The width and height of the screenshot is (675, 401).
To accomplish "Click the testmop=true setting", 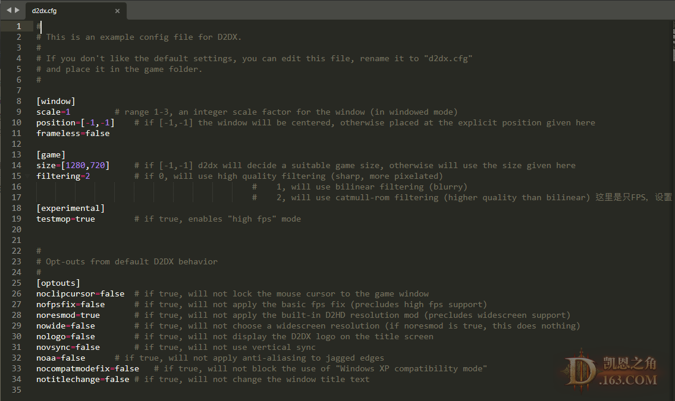I will pos(65,219).
